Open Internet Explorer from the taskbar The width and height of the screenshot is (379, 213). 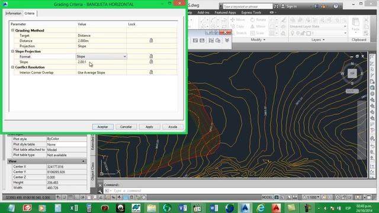tap(261, 208)
